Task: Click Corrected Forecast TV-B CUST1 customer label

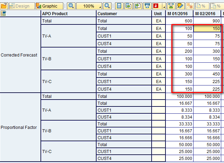Action: (x=124, y=59)
